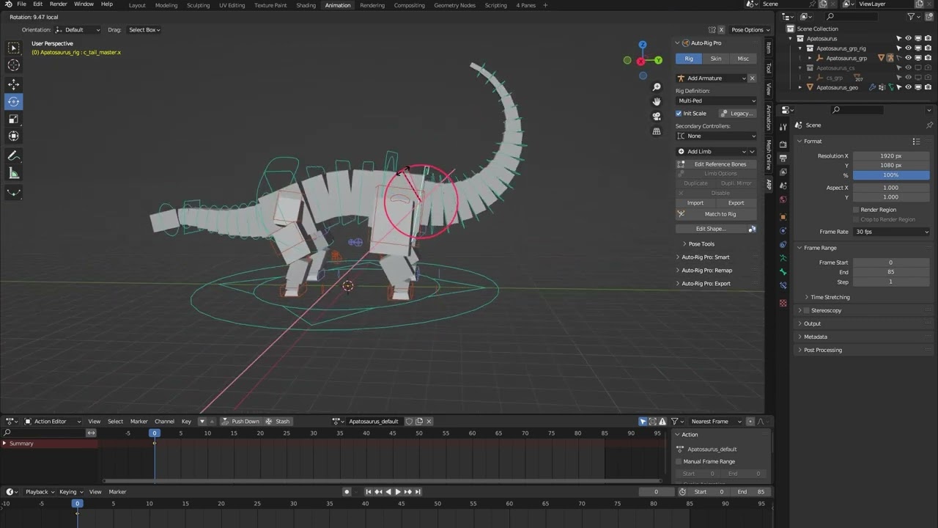The width and height of the screenshot is (938, 528).
Task: Open the Misc tab in Auto-Rig Pro
Action: pyautogui.click(x=743, y=59)
